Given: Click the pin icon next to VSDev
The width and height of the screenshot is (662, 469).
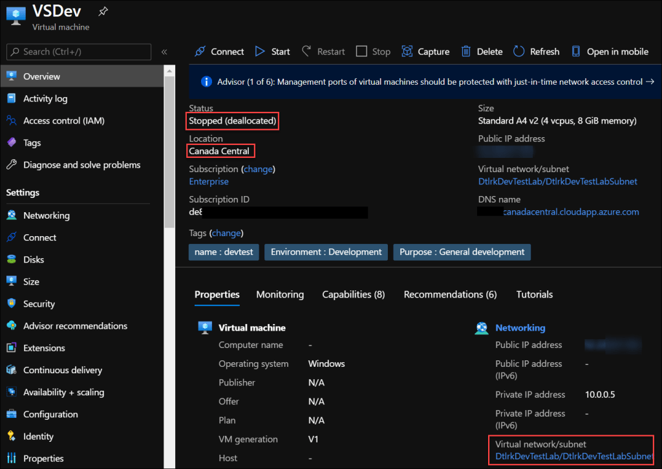Looking at the screenshot, I should click(x=103, y=12).
